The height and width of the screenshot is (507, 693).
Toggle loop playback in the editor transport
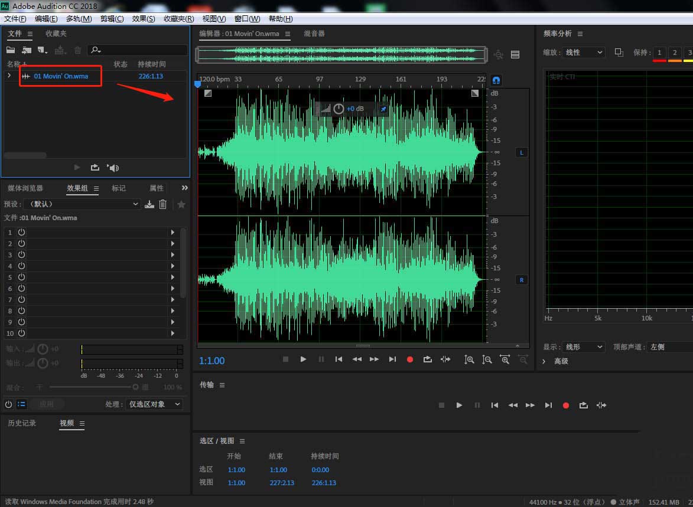pos(428,359)
